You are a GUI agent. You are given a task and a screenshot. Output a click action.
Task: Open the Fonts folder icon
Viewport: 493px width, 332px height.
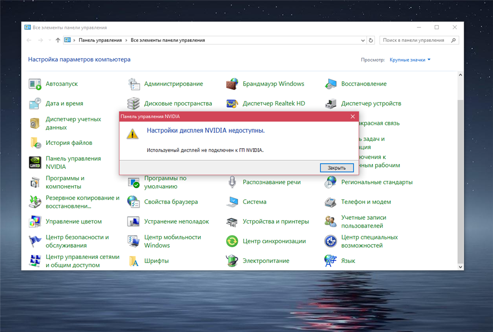(x=133, y=261)
